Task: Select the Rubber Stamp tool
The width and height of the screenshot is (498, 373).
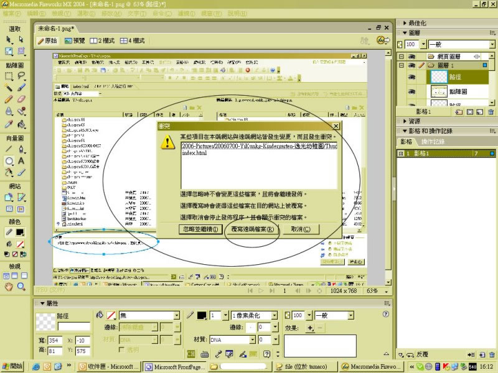Action: click(21, 111)
